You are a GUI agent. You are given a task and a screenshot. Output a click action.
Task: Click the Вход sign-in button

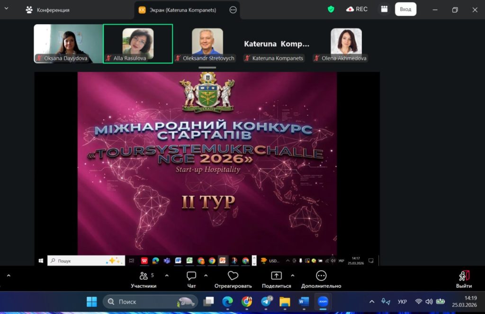click(405, 9)
